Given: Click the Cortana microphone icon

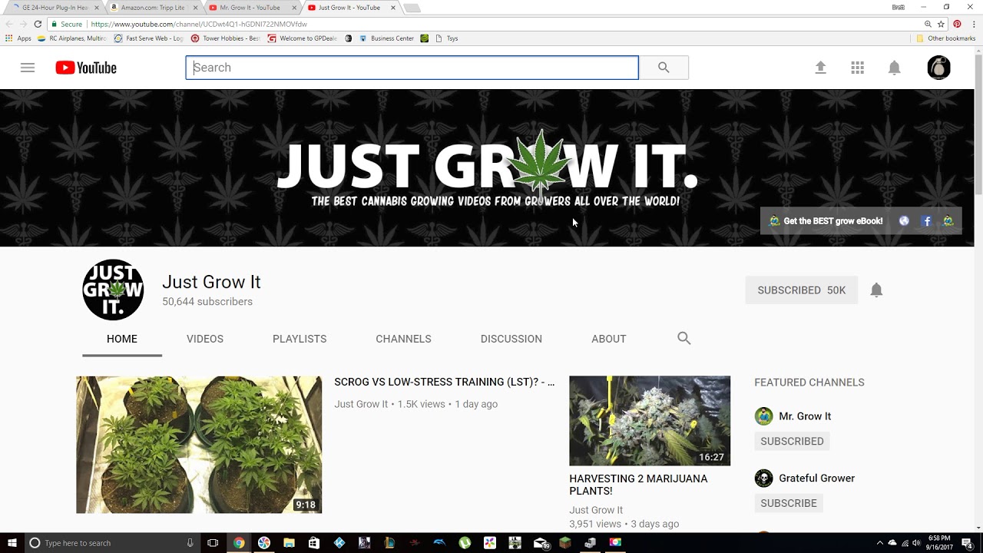Looking at the screenshot, I should coord(190,543).
